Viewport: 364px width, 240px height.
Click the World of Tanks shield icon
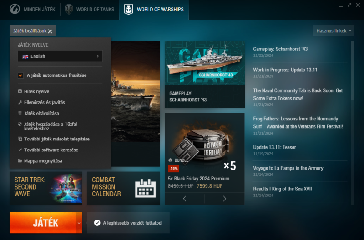click(x=69, y=9)
